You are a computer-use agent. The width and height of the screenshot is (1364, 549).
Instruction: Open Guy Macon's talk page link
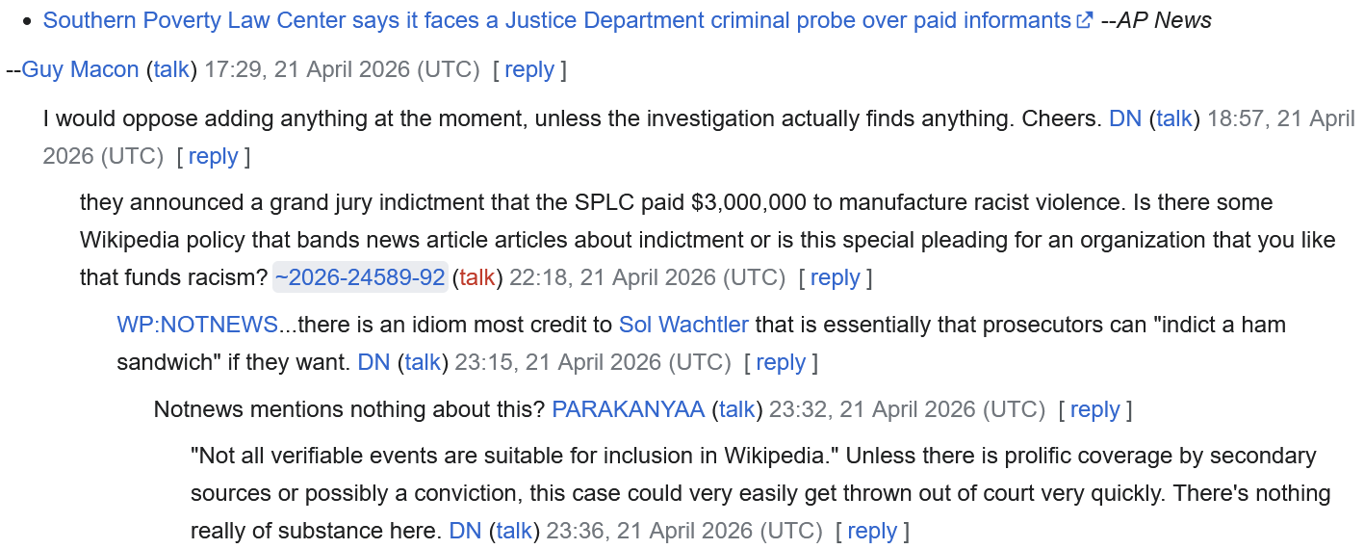172,69
